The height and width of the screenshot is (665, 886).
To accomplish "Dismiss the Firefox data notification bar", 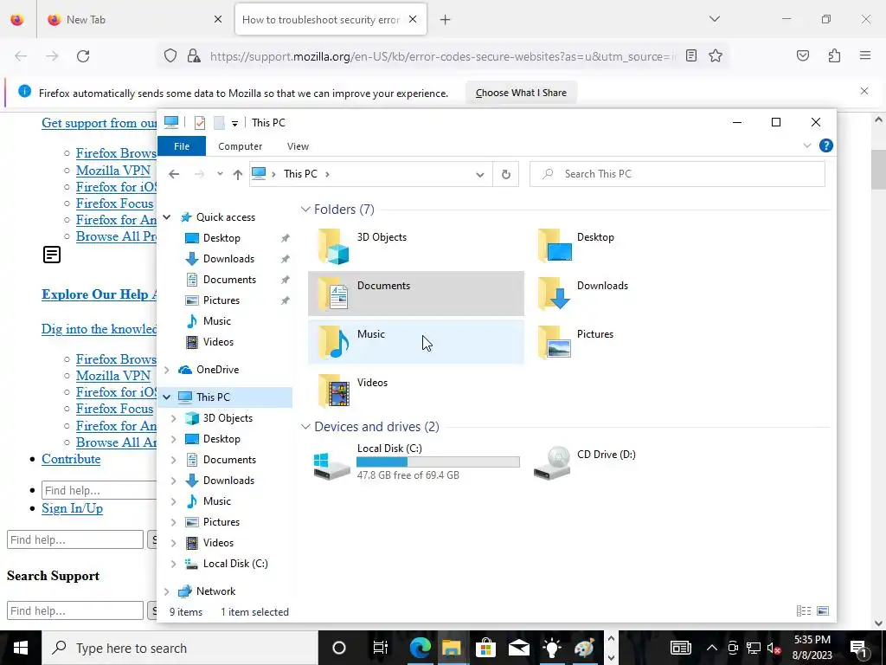I will point(864,91).
